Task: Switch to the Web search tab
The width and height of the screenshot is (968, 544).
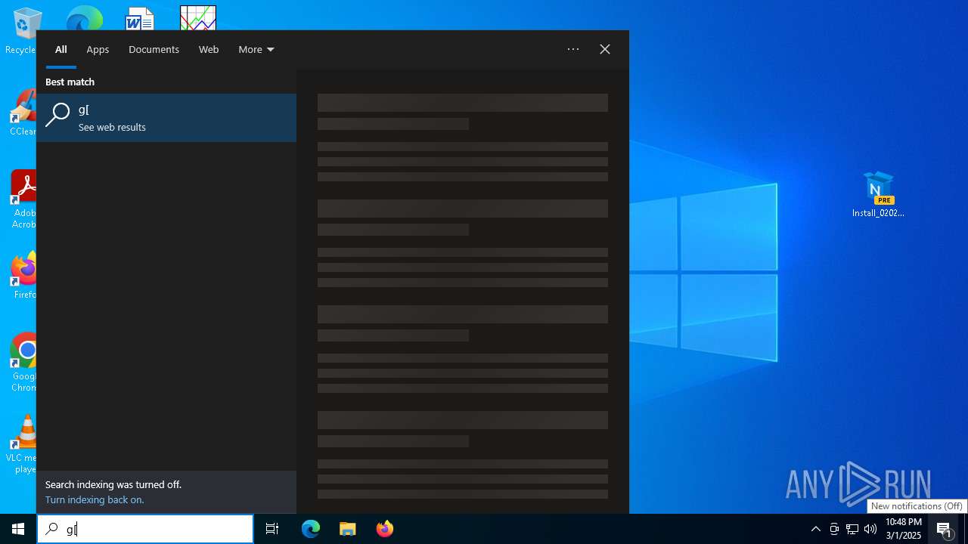Action: 209,49
